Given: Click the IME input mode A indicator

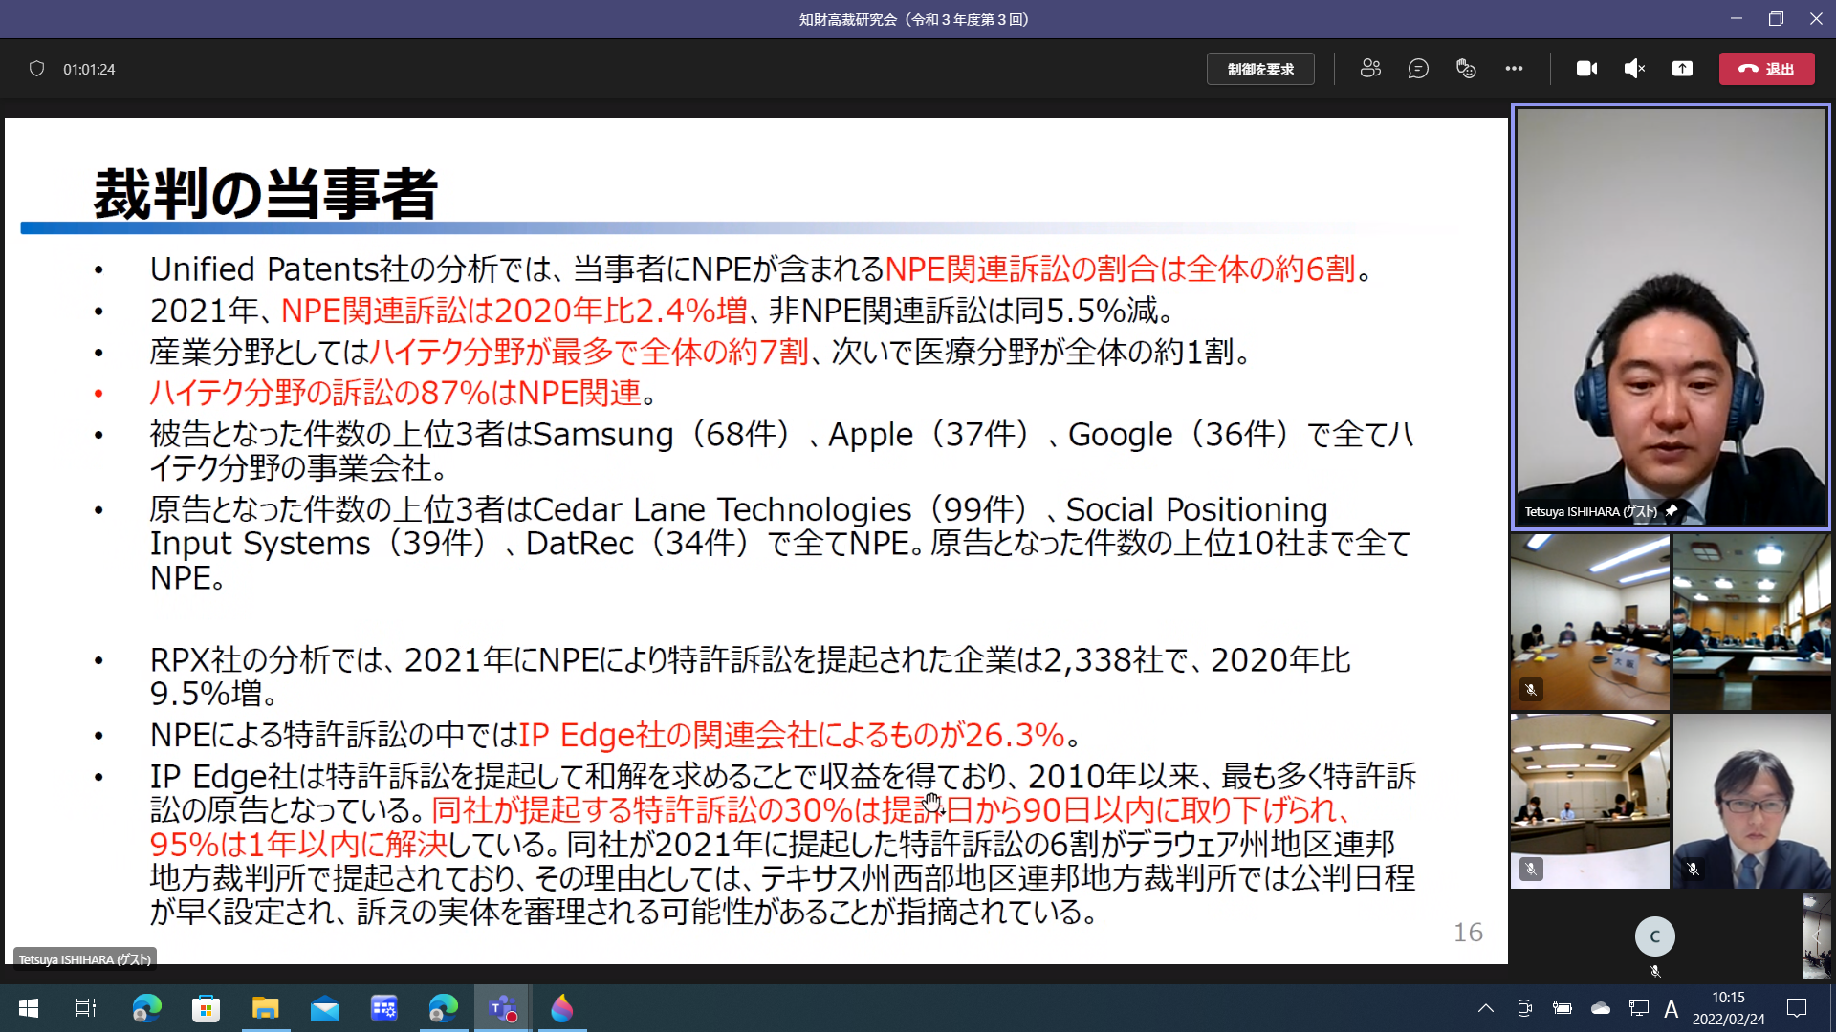Looking at the screenshot, I should (x=1672, y=1008).
